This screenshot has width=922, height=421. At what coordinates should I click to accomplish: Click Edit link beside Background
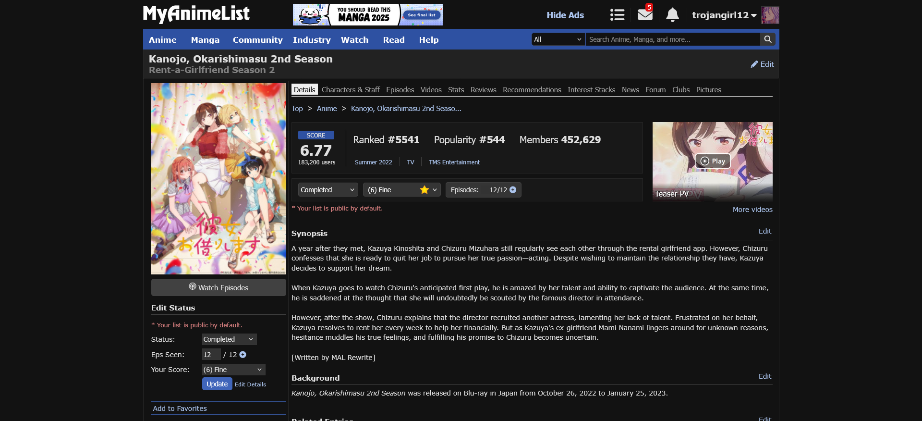pyautogui.click(x=764, y=376)
